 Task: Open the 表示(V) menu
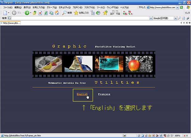point(27,7)
